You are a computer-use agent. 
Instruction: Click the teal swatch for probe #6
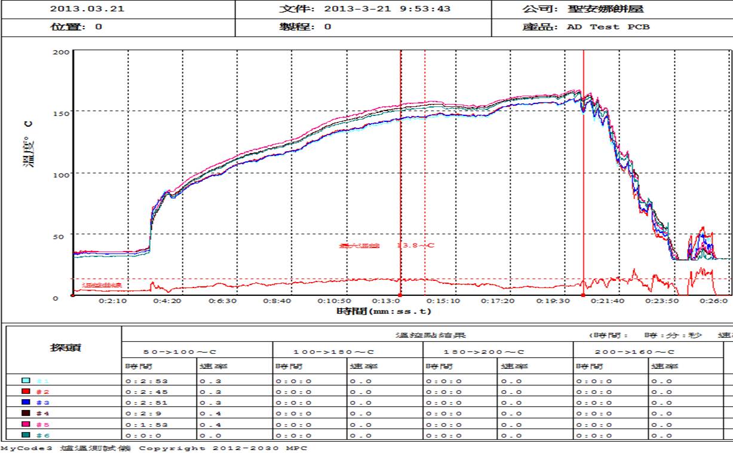(x=25, y=435)
